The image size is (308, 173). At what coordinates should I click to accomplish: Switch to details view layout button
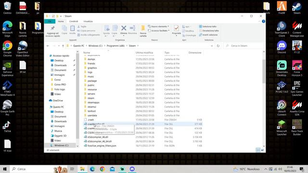[x=258, y=150]
